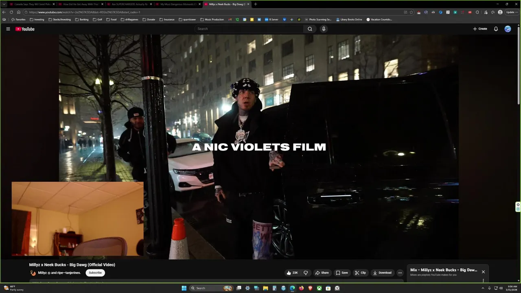Show hidden system tray icons chevron

pos(483,288)
